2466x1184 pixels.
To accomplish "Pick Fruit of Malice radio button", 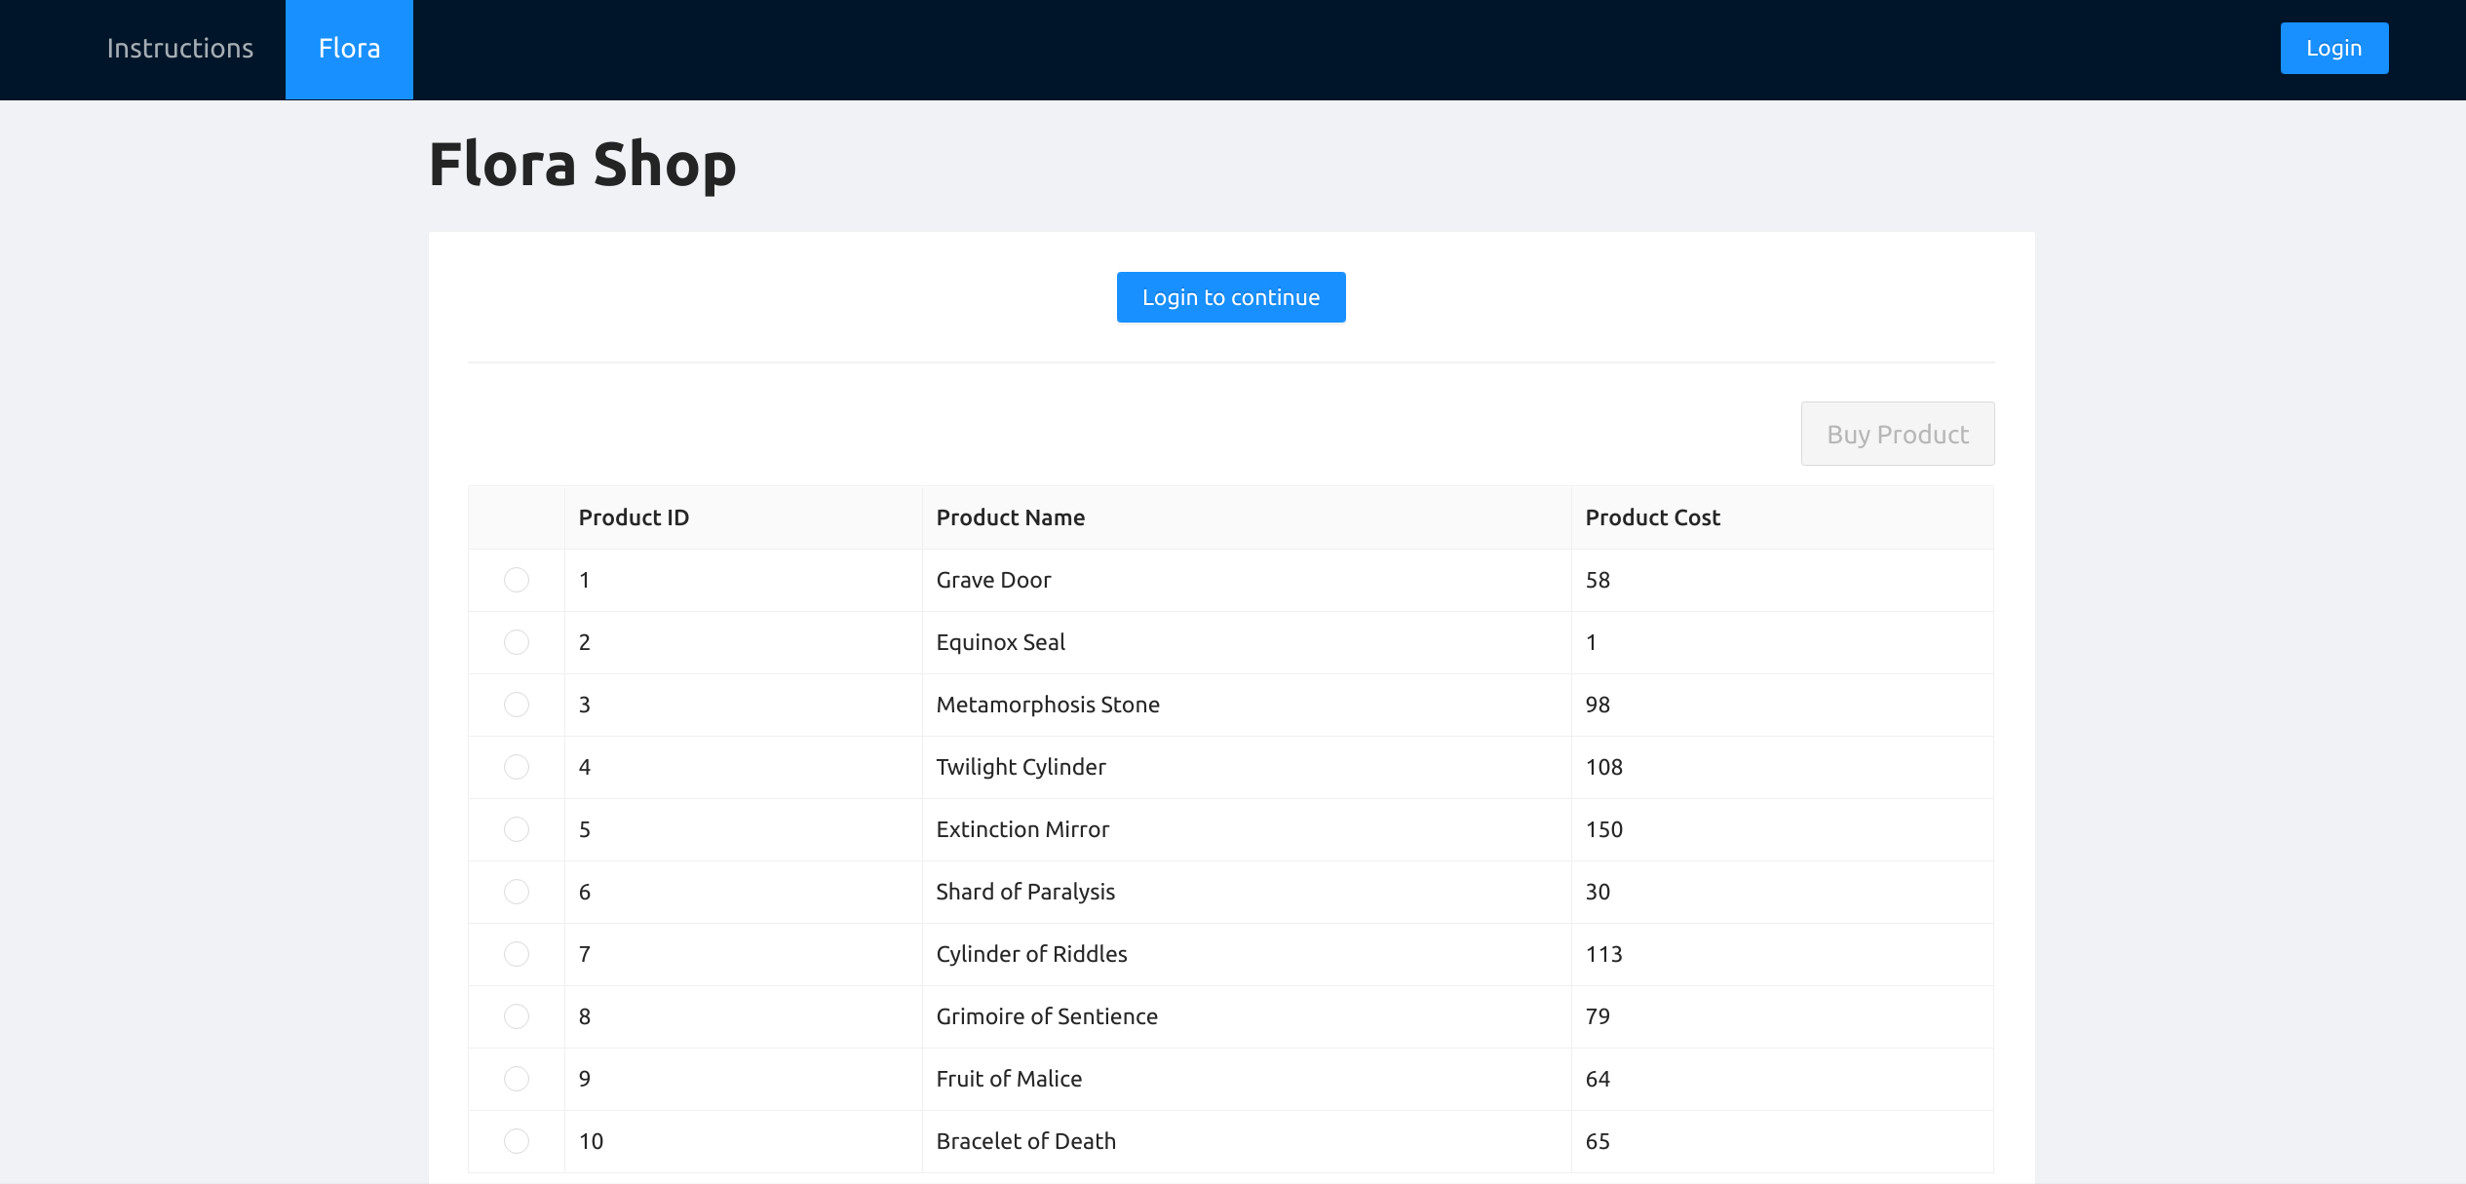I will pyautogui.click(x=517, y=1079).
